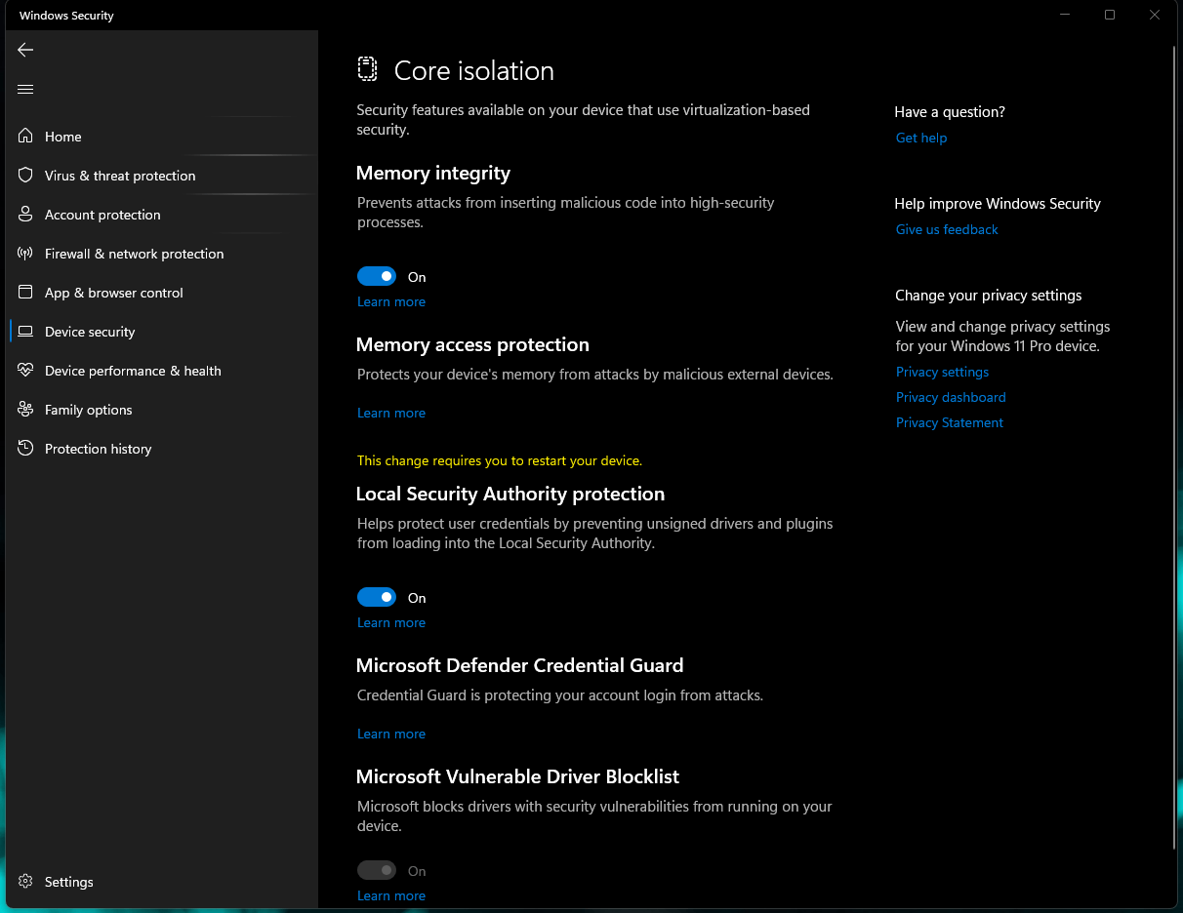Disable Local Security Authority protection toggle
The width and height of the screenshot is (1183, 913).
pos(377,598)
